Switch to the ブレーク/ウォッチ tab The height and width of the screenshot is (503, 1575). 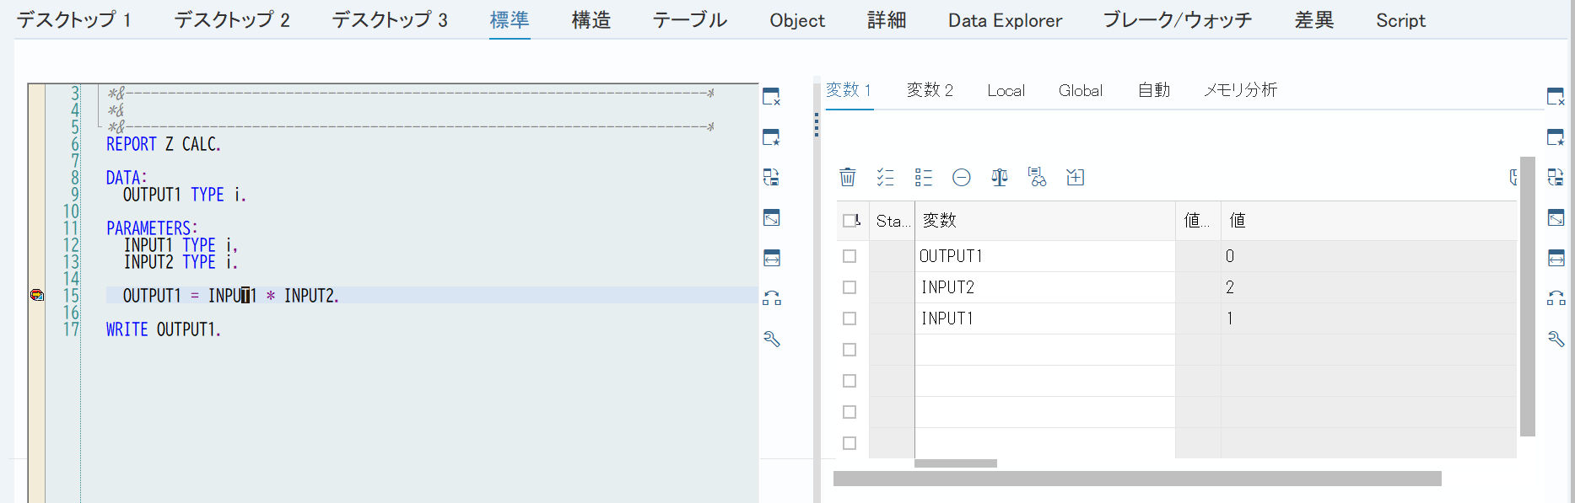[x=1177, y=20]
